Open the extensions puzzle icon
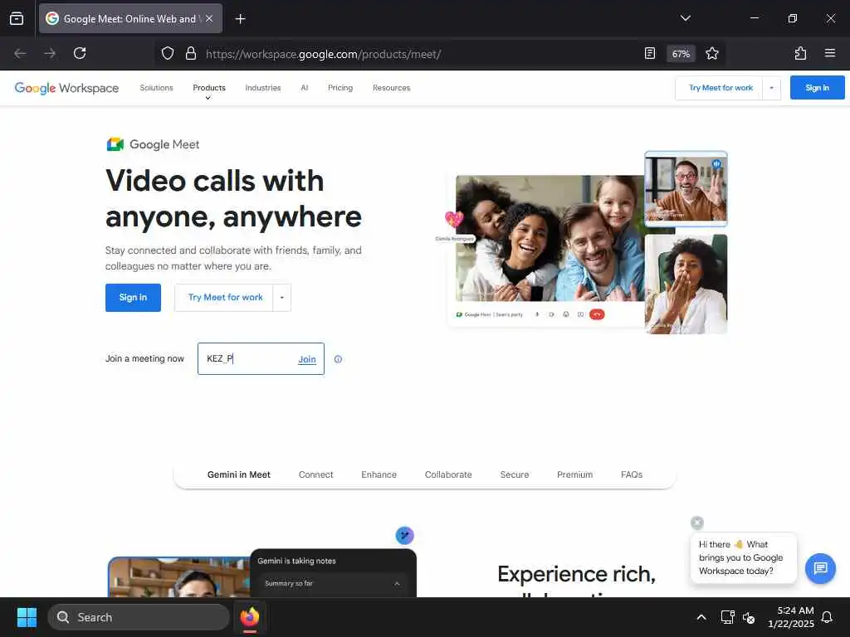Screen dimensions: 850x637 coord(800,53)
